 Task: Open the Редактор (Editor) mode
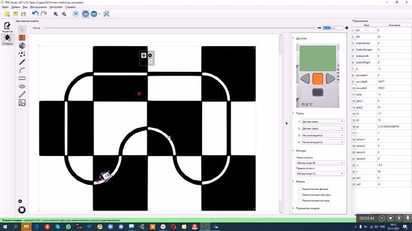[x=7, y=27]
